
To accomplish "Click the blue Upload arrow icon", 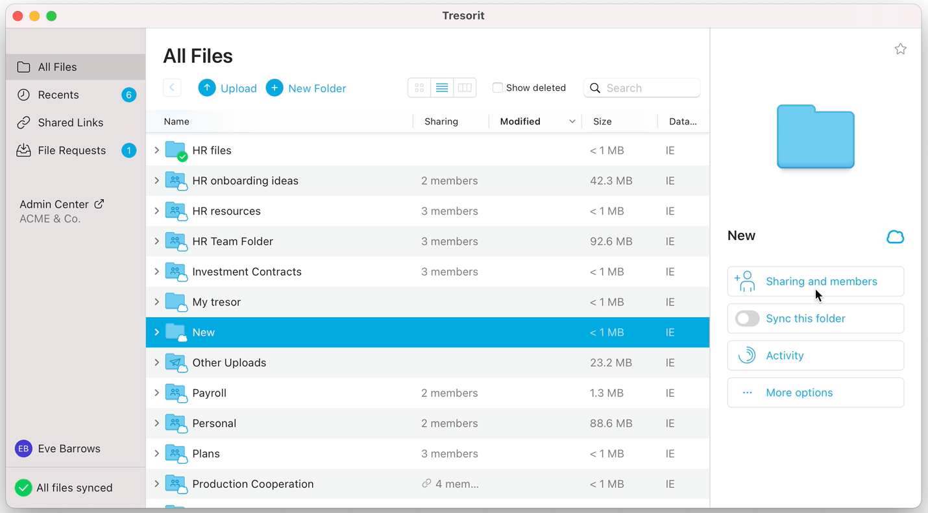I will (207, 88).
